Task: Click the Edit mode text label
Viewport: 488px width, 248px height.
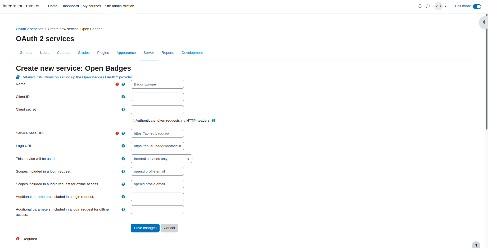Action: point(463,6)
